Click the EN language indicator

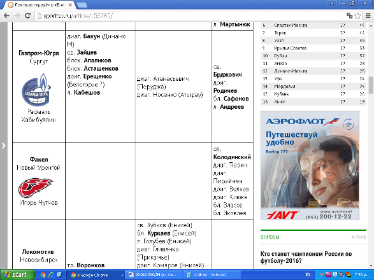[308, 275]
